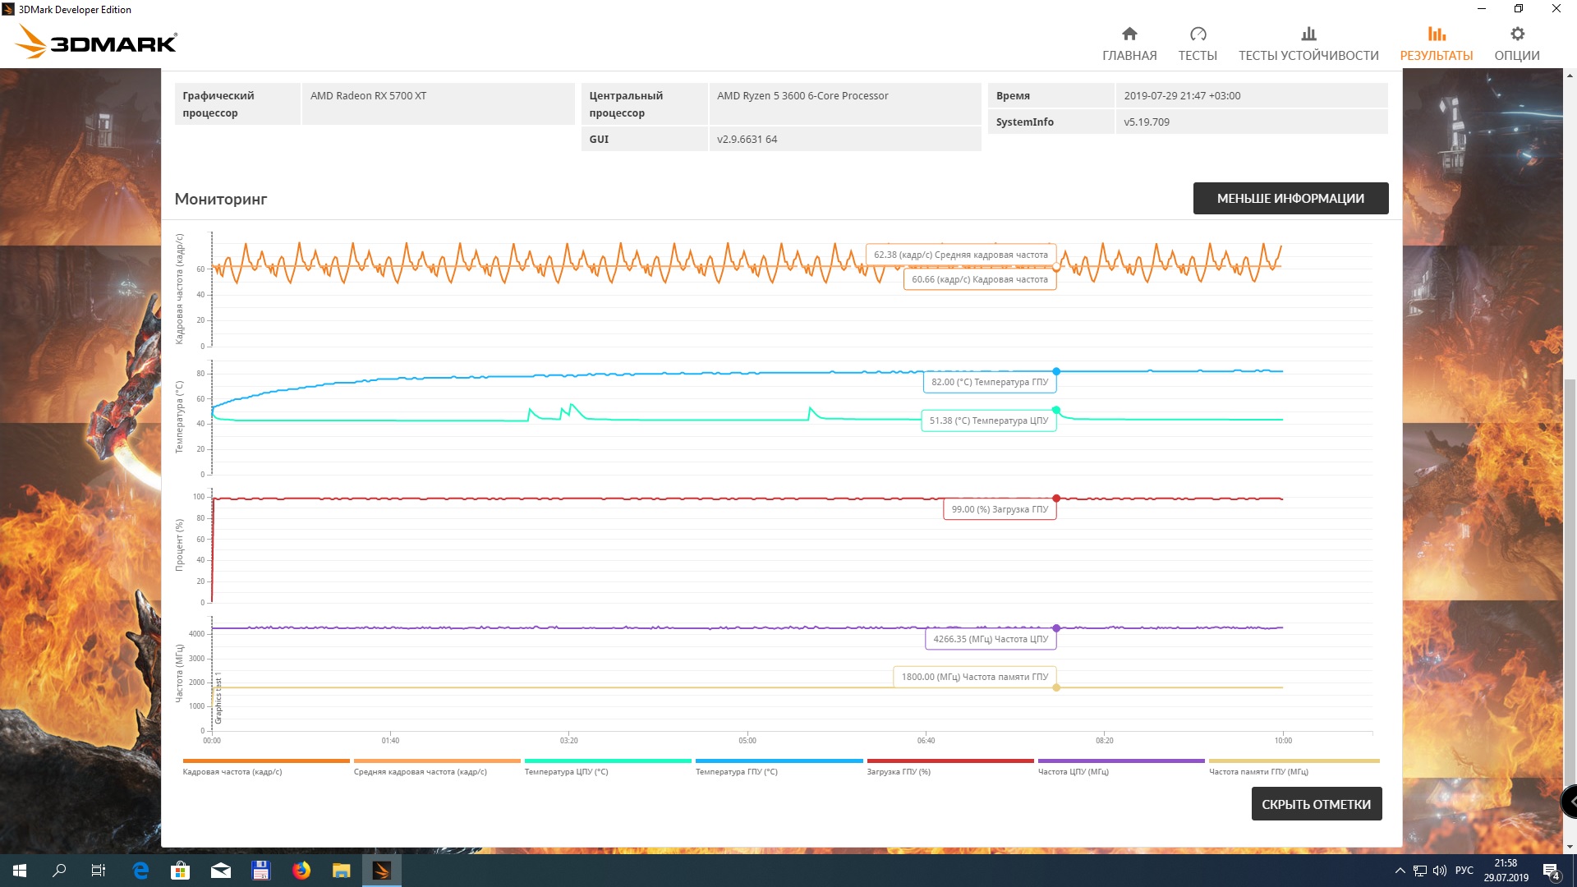1577x887 pixels.
Task: Click СКРЫТЬ ОТМЕТКИ button
Action: (x=1316, y=804)
